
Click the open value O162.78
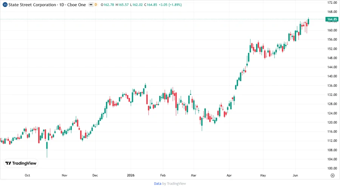point(107,5)
